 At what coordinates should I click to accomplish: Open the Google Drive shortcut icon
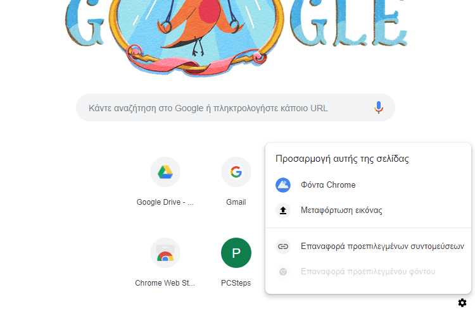(165, 172)
